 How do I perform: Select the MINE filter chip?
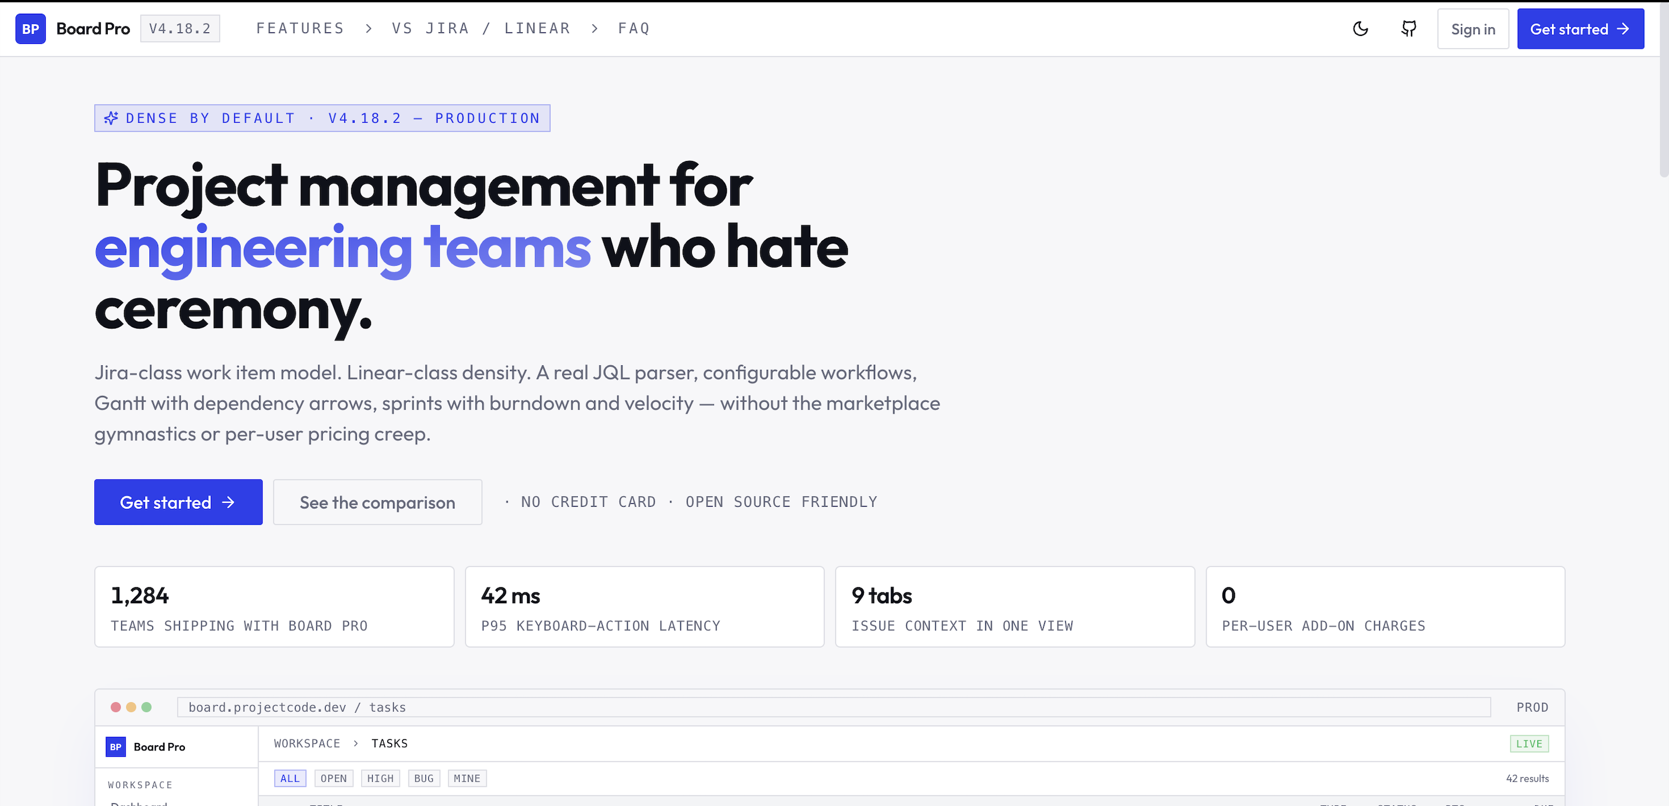[x=467, y=778]
